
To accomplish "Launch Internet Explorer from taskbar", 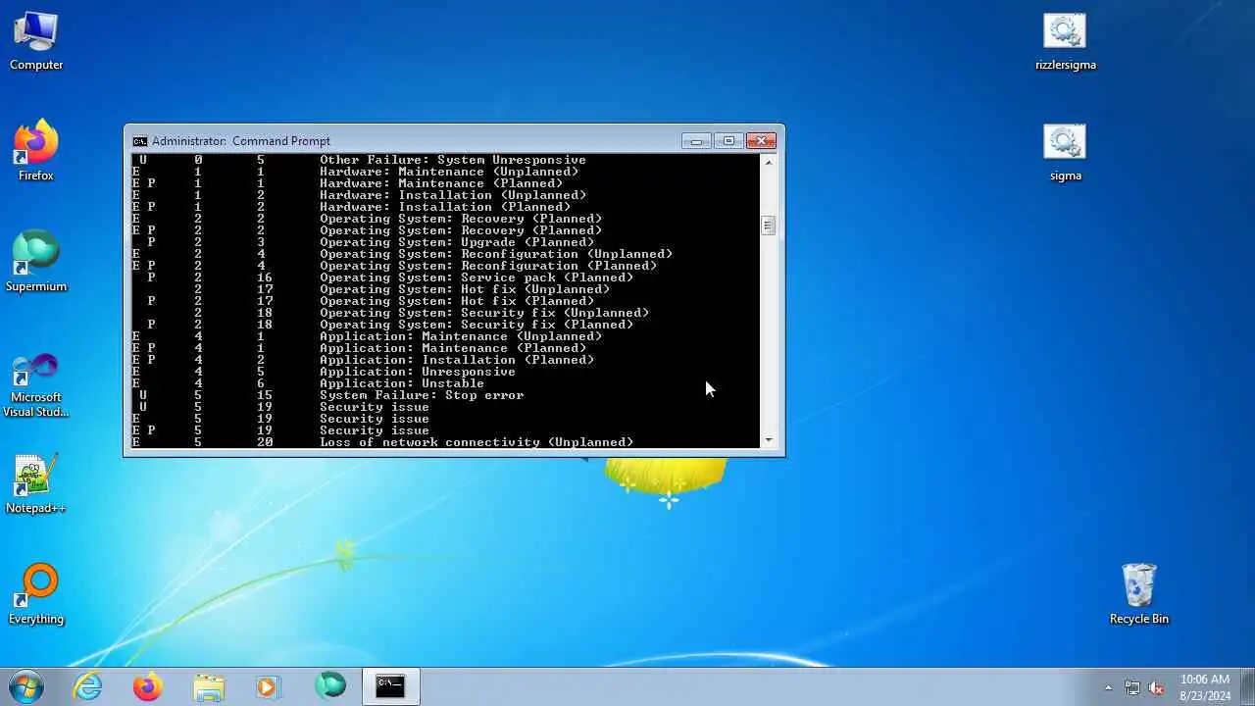I will coord(88,687).
